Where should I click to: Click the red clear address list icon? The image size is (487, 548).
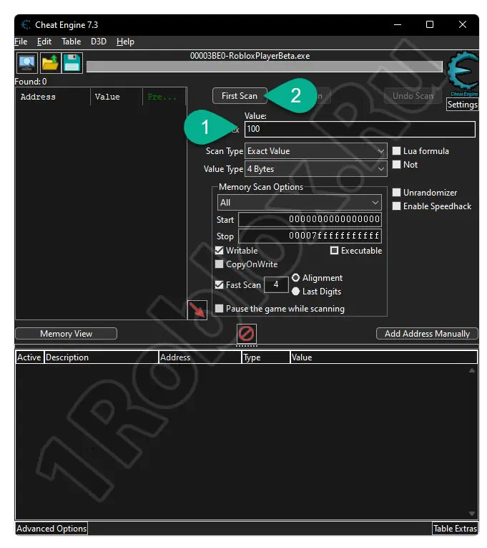point(246,334)
